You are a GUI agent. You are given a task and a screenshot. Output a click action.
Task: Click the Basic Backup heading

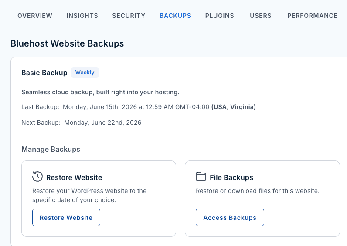tap(44, 73)
